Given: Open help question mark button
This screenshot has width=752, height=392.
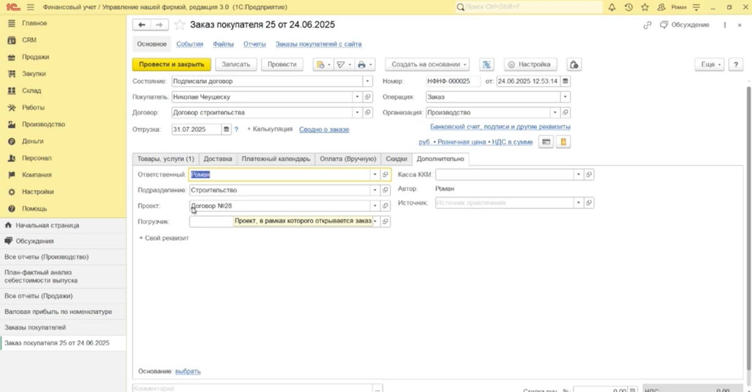Looking at the screenshot, I should pyautogui.click(x=736, y=64).
